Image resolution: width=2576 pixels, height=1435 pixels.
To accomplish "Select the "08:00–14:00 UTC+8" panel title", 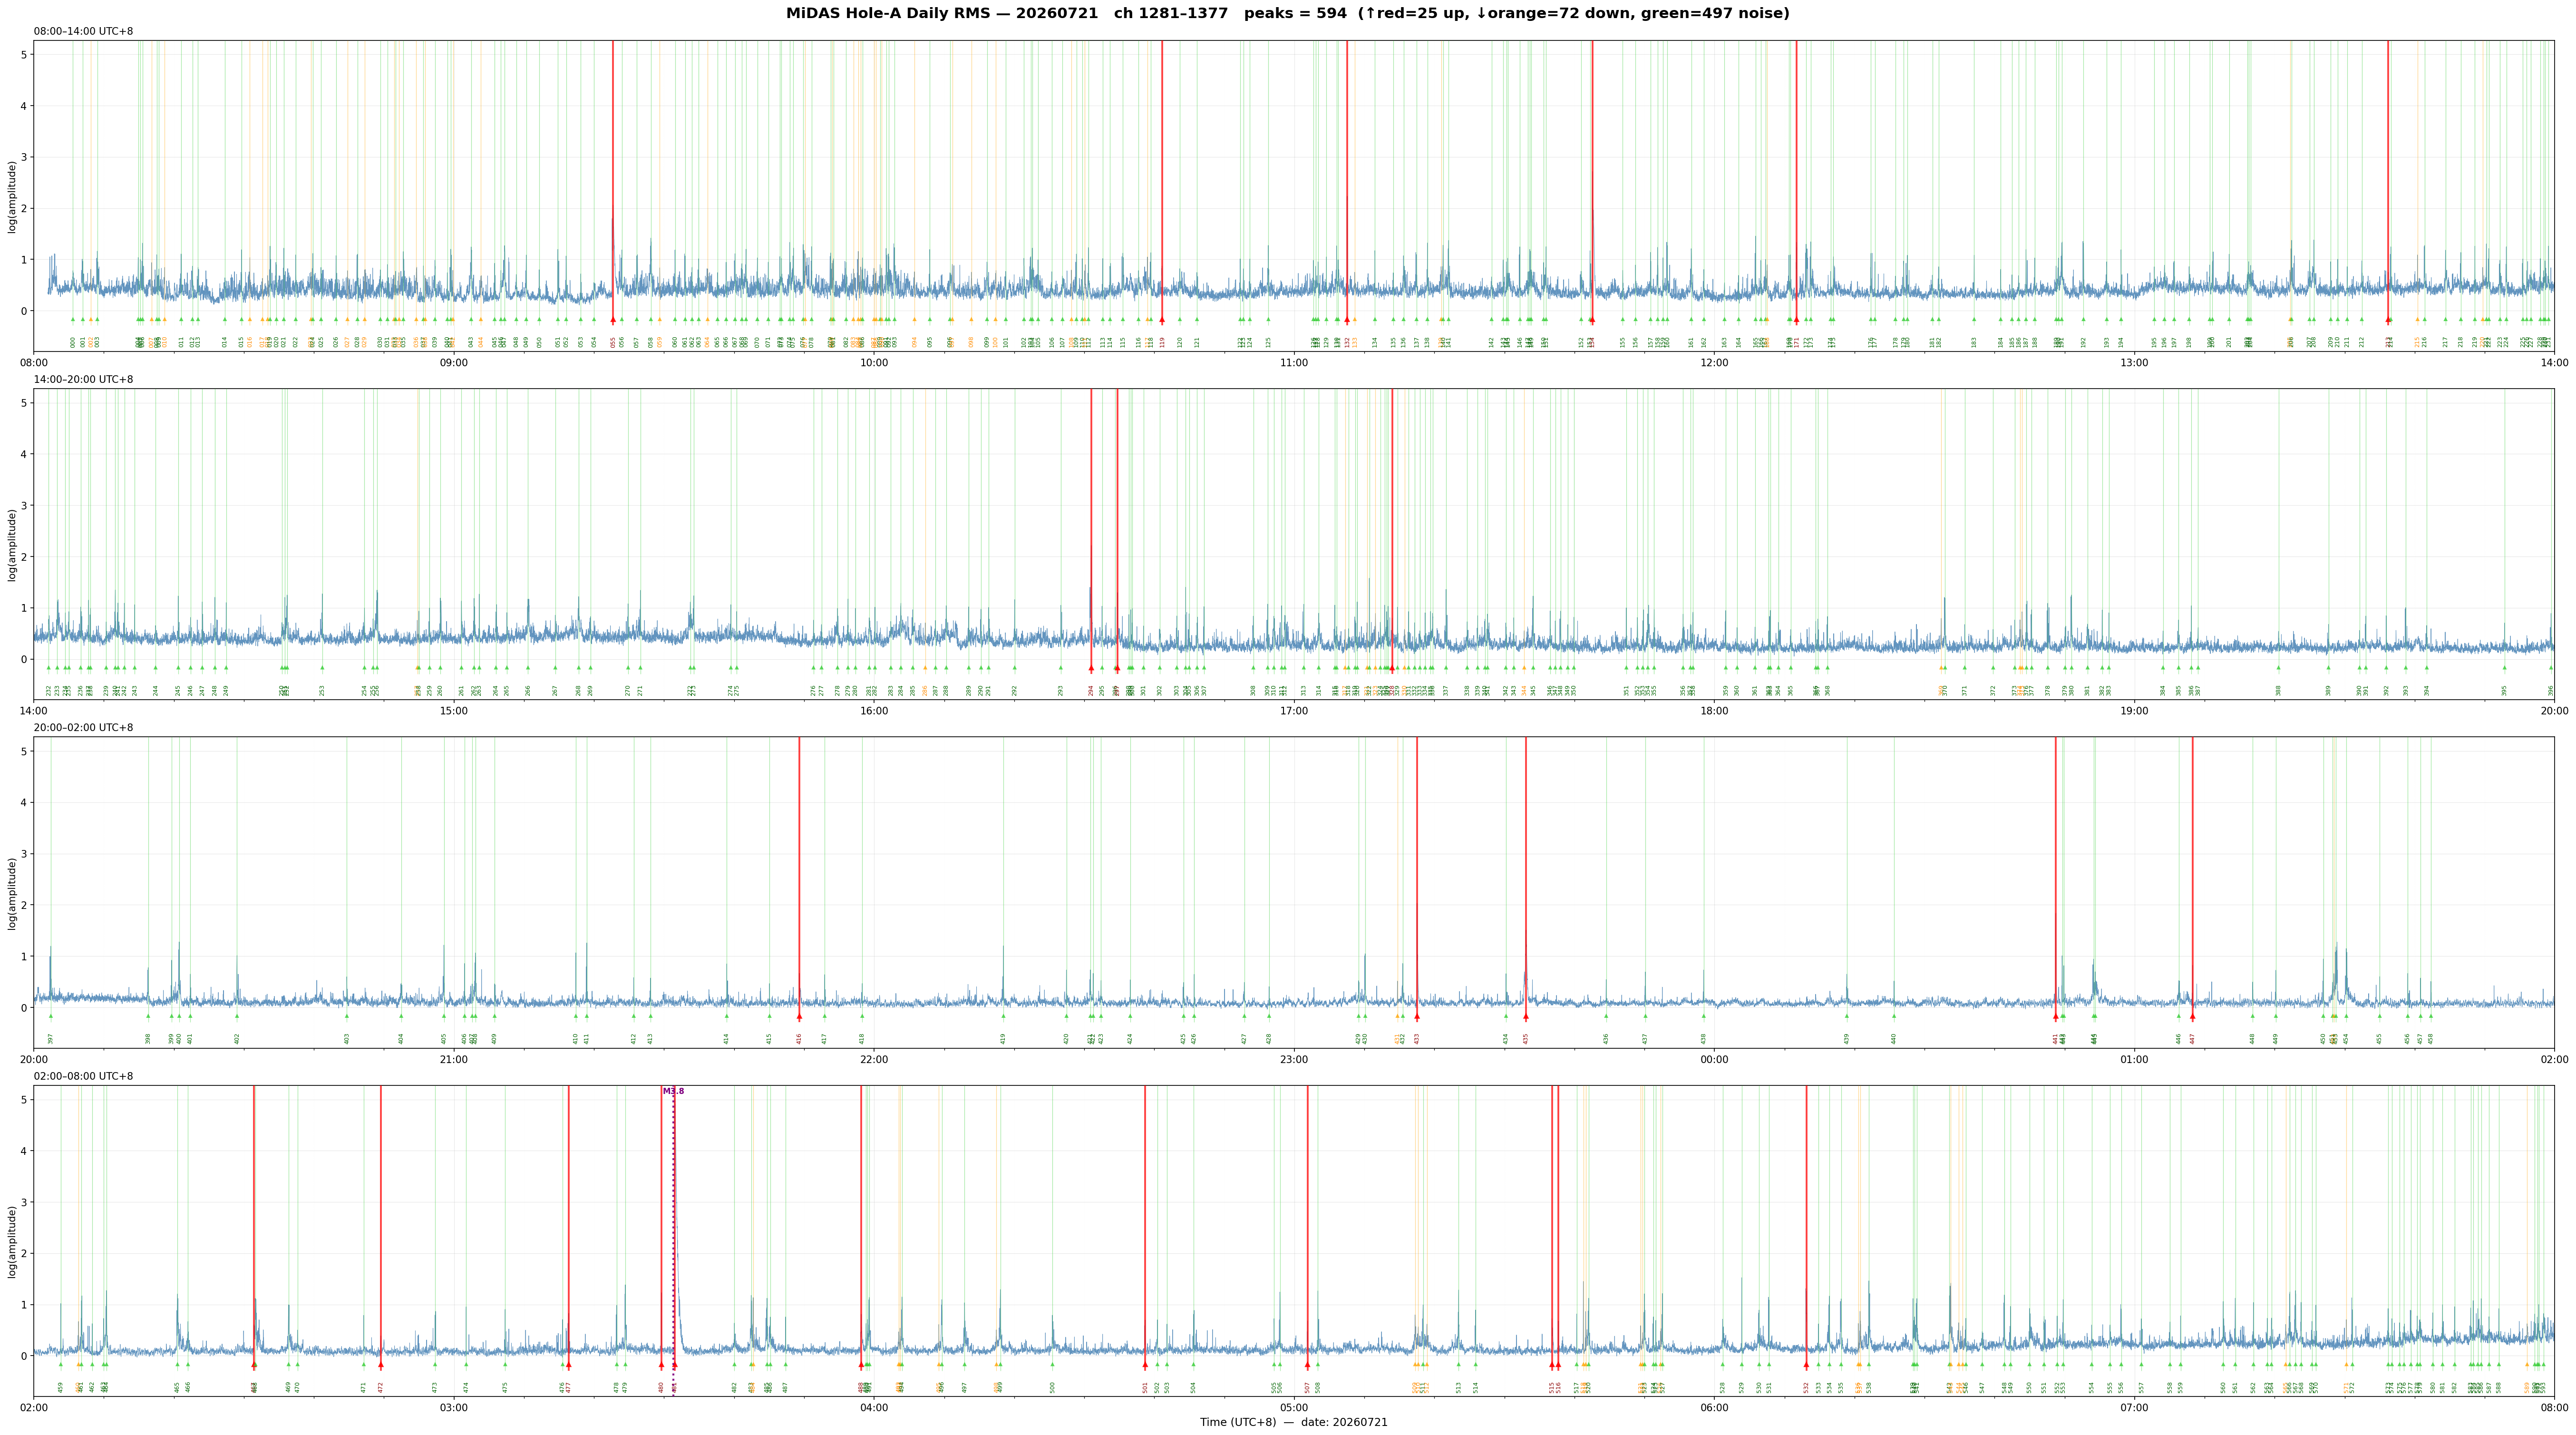I will [x=84, y=32].
